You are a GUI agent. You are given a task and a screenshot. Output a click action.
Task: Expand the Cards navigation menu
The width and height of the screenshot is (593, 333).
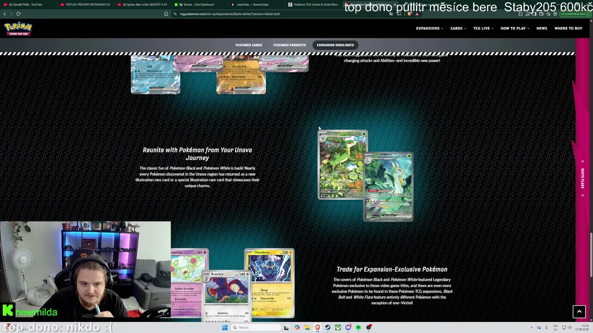[x=458, y=28]
